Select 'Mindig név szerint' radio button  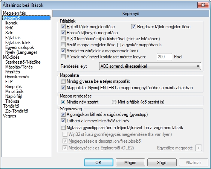[x=63, y=102]
